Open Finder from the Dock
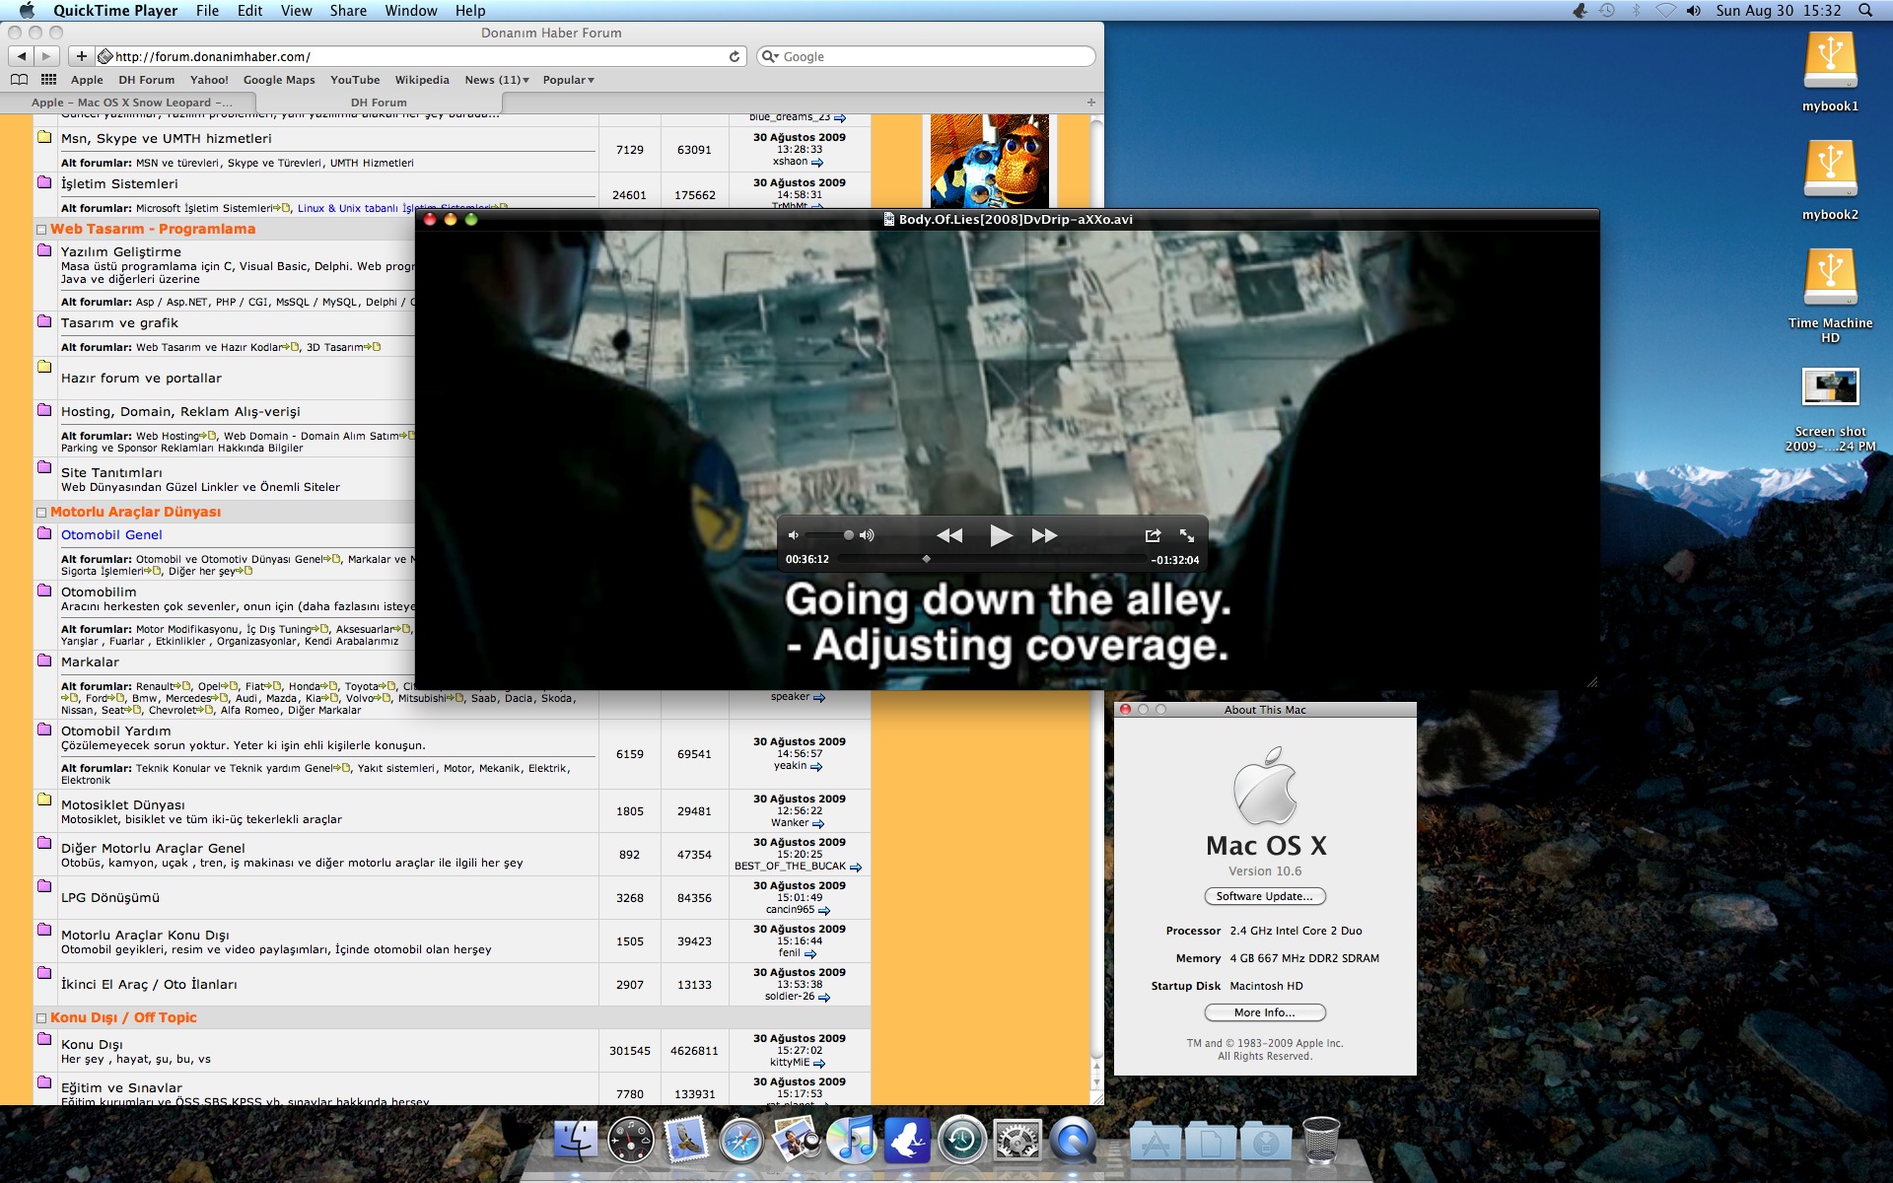The height and width of the screenshot is (1183, 1893). point(576,1142)
